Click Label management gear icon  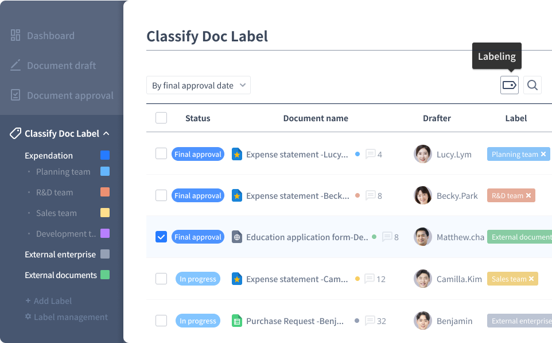(x=28, y=317)
